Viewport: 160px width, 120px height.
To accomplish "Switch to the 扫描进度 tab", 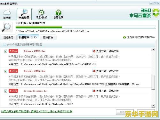I will (x=8, y=37).
